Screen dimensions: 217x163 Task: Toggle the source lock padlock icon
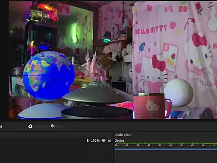point(109,140)
